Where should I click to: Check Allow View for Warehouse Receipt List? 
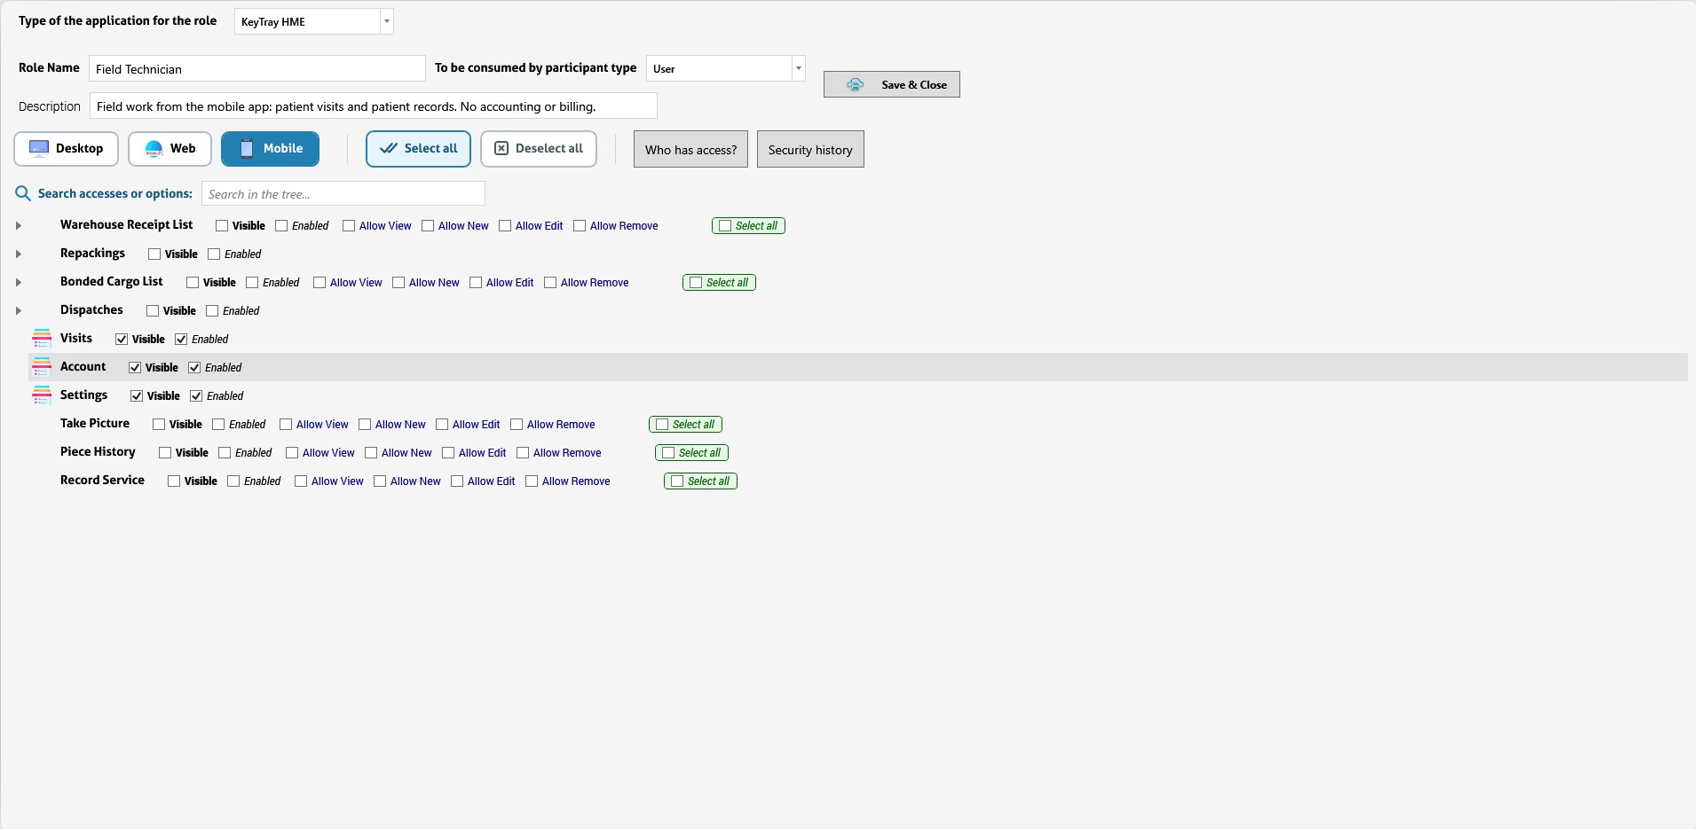(349, 226)
